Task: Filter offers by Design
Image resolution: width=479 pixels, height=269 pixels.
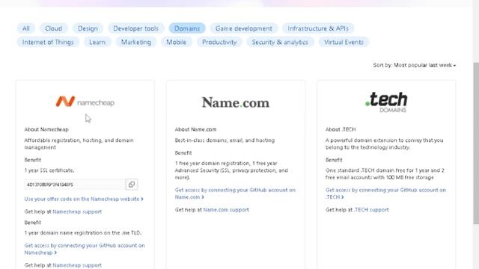Action: (88, 28)
